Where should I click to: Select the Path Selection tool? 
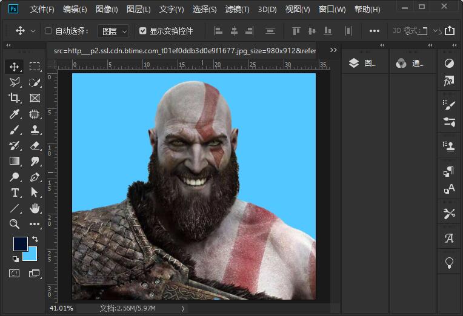(x=35, y=193)
